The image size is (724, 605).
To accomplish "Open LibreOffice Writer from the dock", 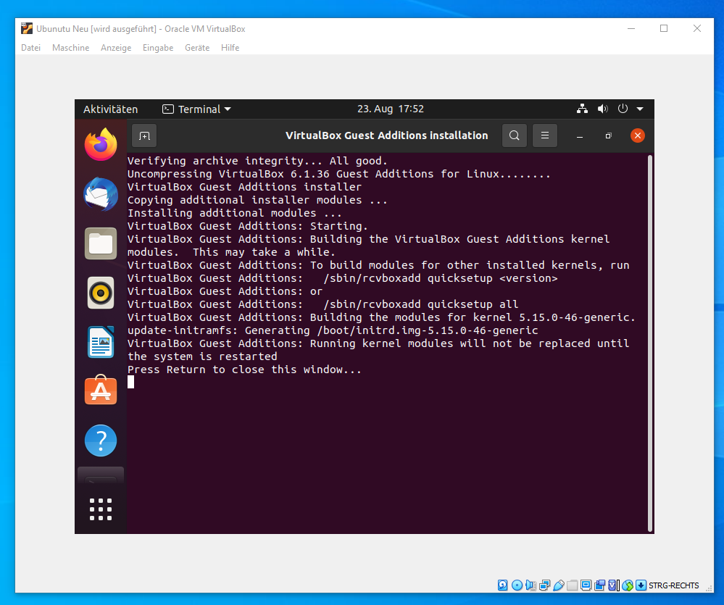I will [101, 342].
